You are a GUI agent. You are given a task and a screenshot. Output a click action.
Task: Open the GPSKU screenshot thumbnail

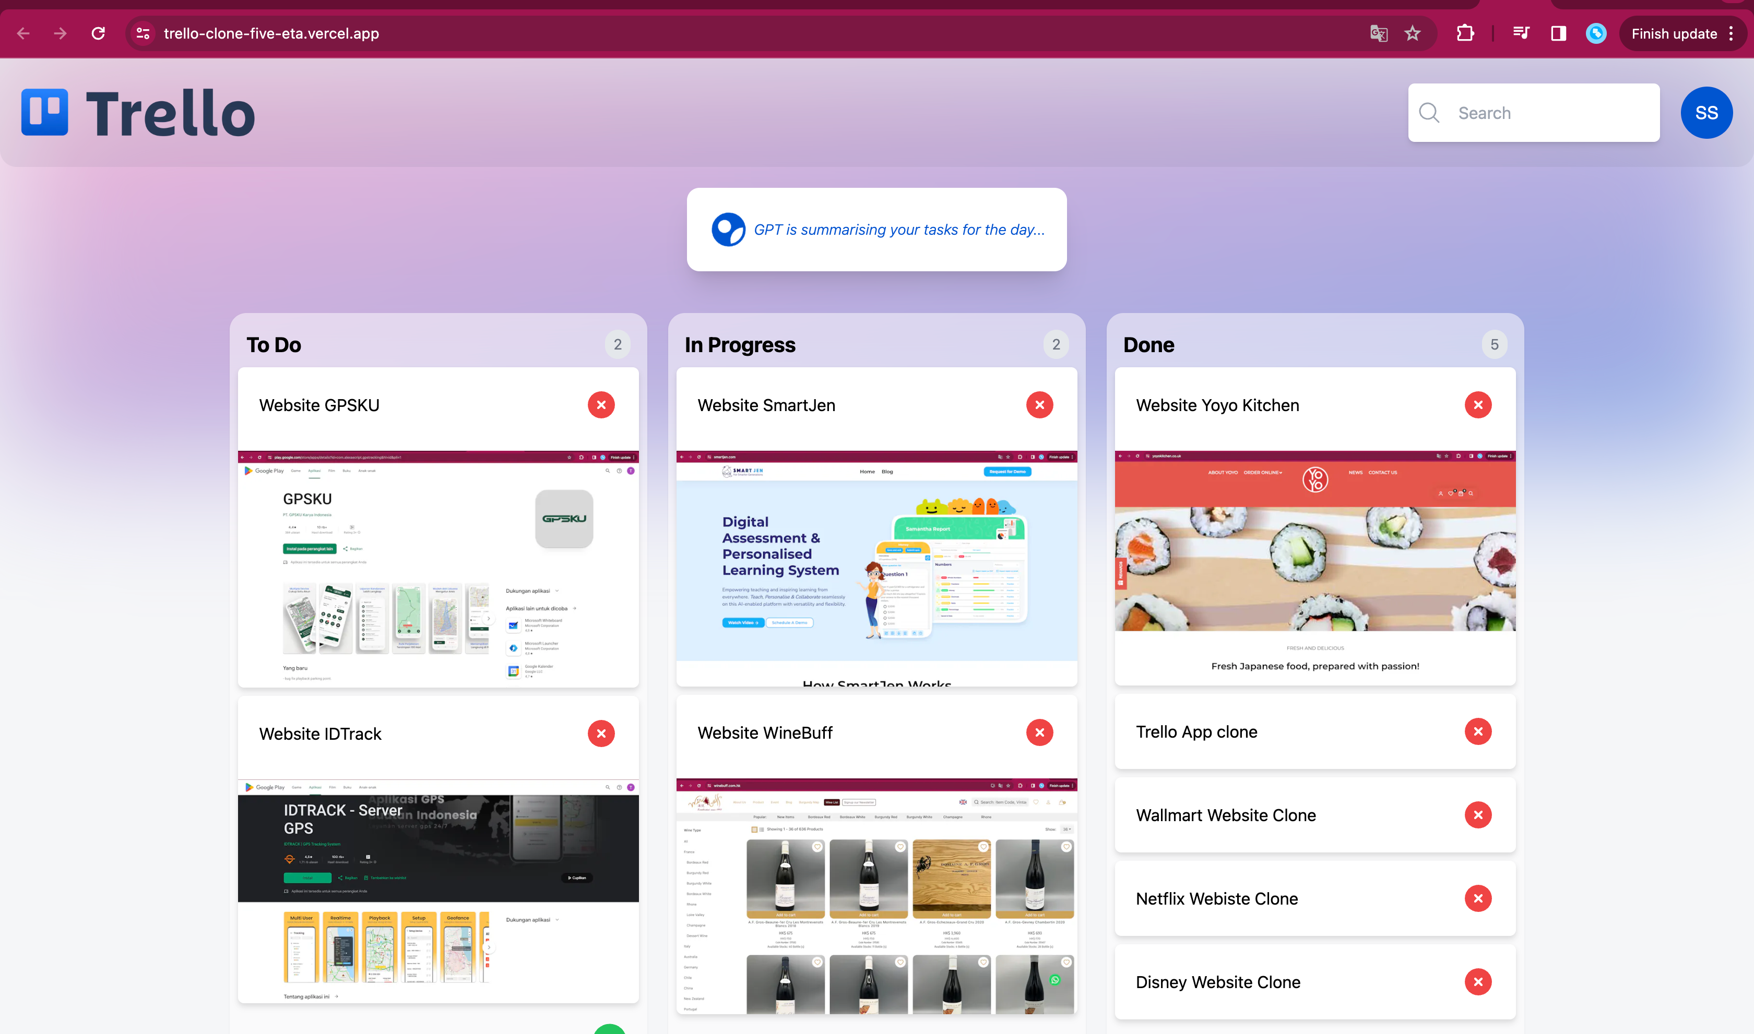click(x=438, y=569)
